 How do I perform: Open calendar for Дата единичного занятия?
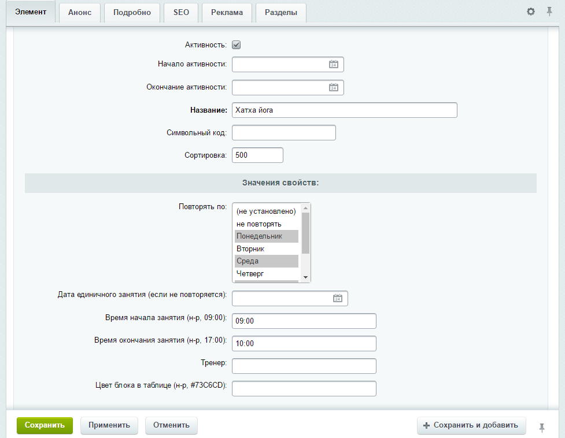(338, 298)
